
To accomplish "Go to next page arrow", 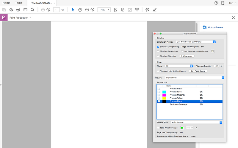I will pos(48,10).
